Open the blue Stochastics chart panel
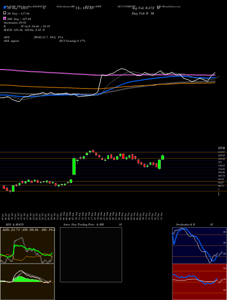Viewport: 227px width, 300px height. tap(199, 245)
